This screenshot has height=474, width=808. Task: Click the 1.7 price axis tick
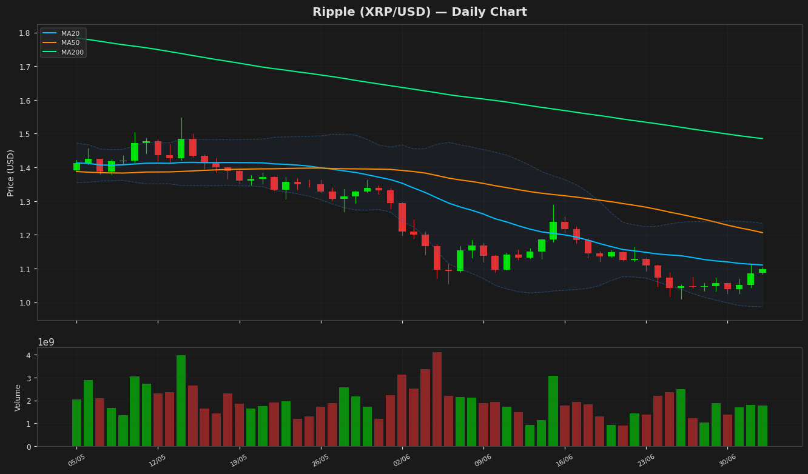[x=24, y=67]
